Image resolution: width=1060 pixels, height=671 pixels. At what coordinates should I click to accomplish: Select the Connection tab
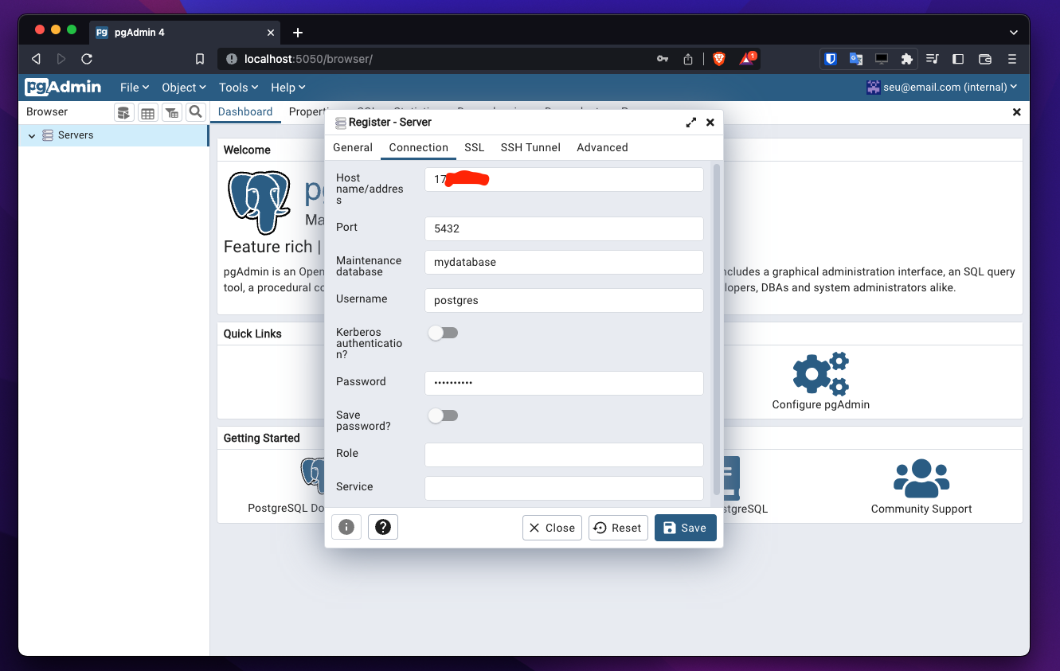[419, 147]
